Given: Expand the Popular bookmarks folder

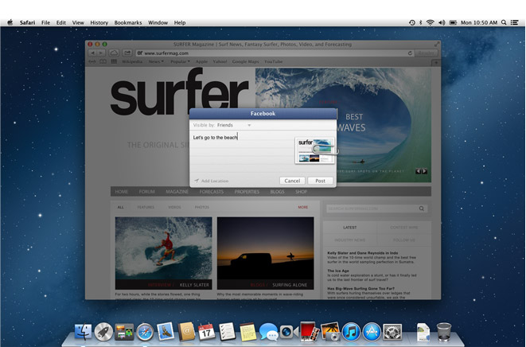Looking at the screenshot, I should coord(181,62).
